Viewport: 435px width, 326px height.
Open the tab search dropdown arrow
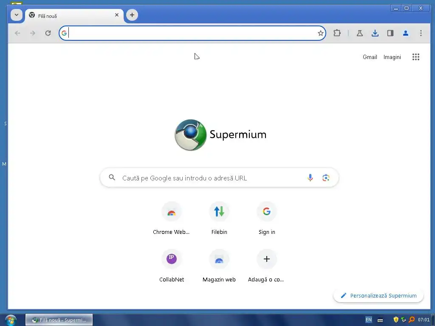coord(17,15)
